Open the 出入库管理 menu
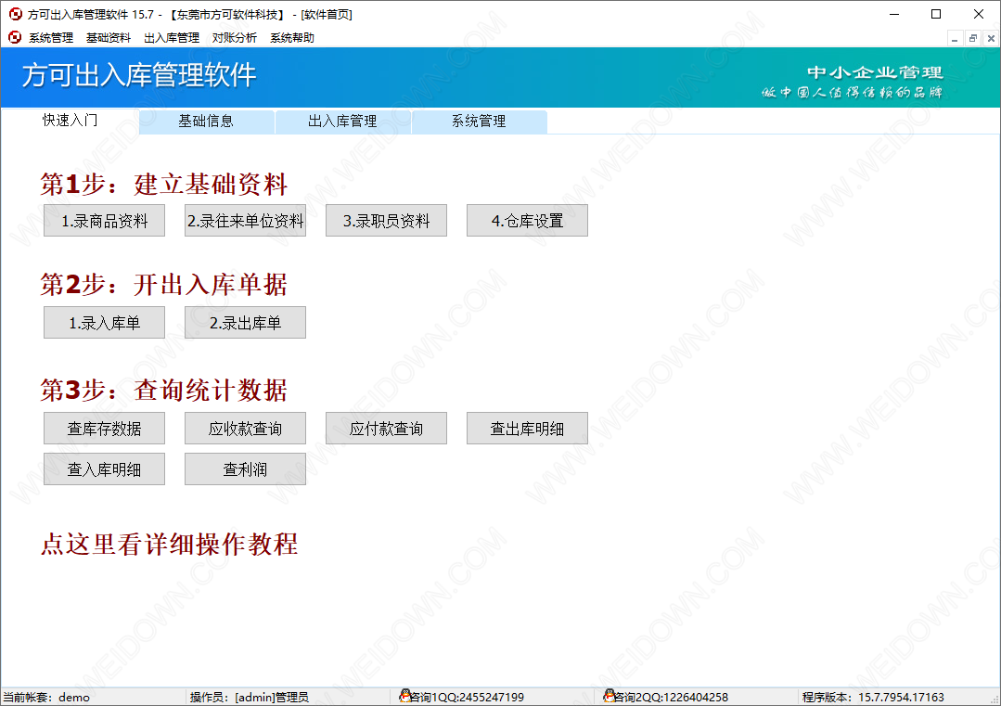The height and width of the screenshot is (706, 1001). tap(172, 38)
